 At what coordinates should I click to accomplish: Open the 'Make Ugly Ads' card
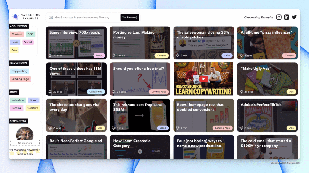267,79
